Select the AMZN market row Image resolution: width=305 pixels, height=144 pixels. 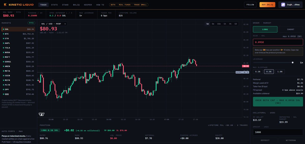coord(18,66)
